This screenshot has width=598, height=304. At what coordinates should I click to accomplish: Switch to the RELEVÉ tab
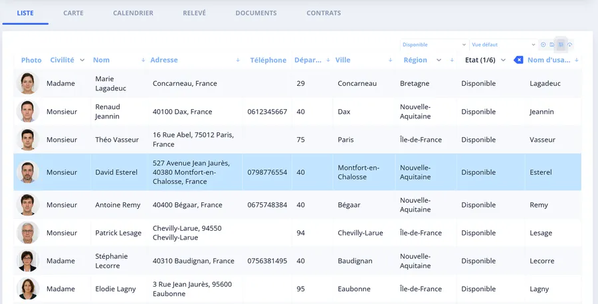(194, 13)
